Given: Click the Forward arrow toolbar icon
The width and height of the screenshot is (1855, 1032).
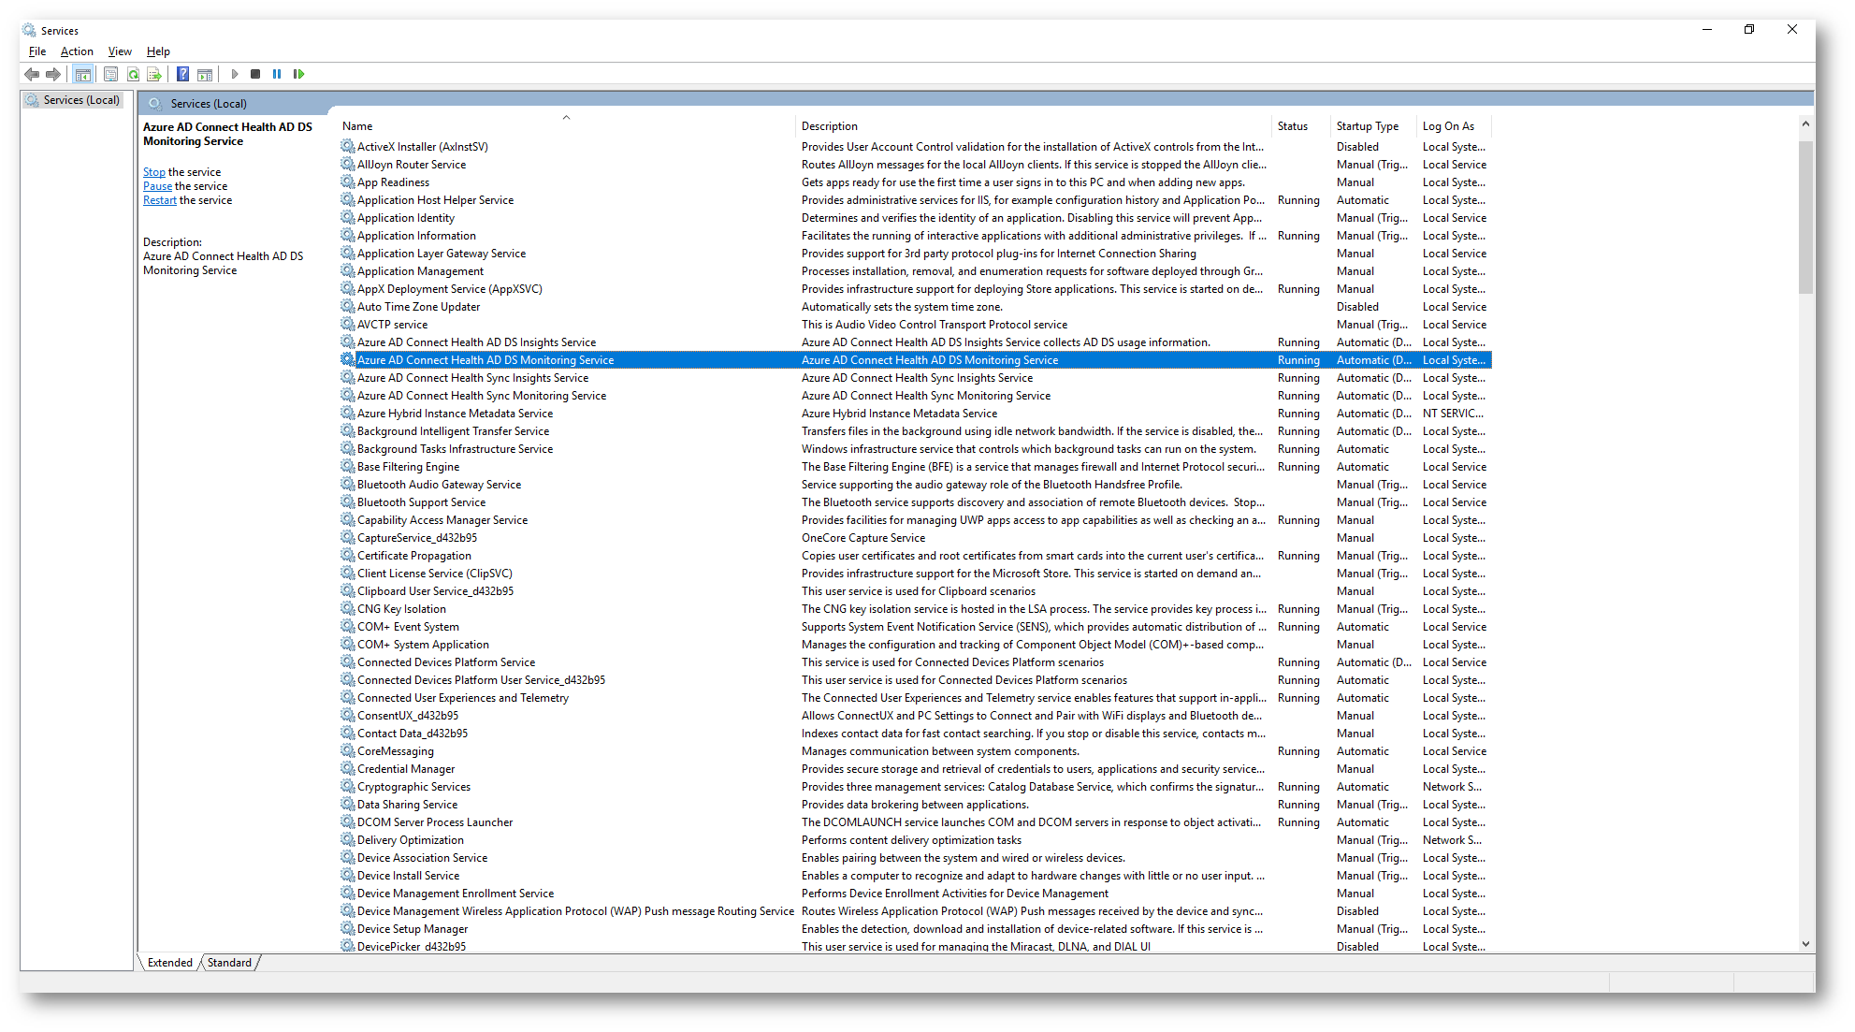Looking at the screenshot, I should coord(53,74).
